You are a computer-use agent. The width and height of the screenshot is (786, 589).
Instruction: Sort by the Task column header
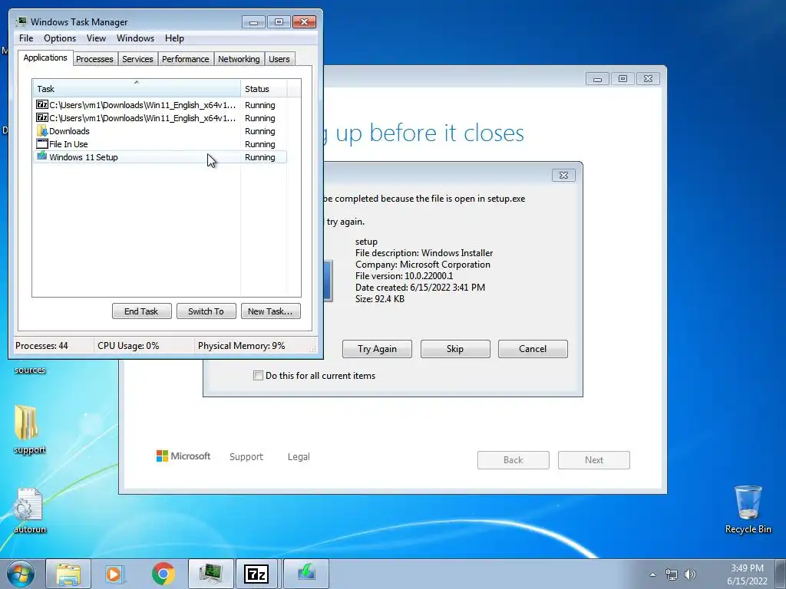pyautogui.click(x=137, y=88)
